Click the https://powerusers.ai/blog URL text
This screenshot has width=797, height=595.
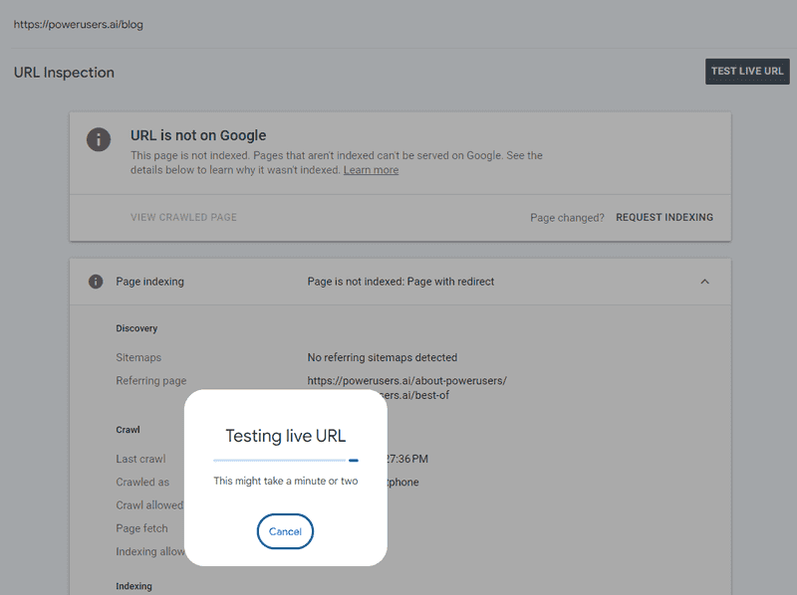coord(79,24)
